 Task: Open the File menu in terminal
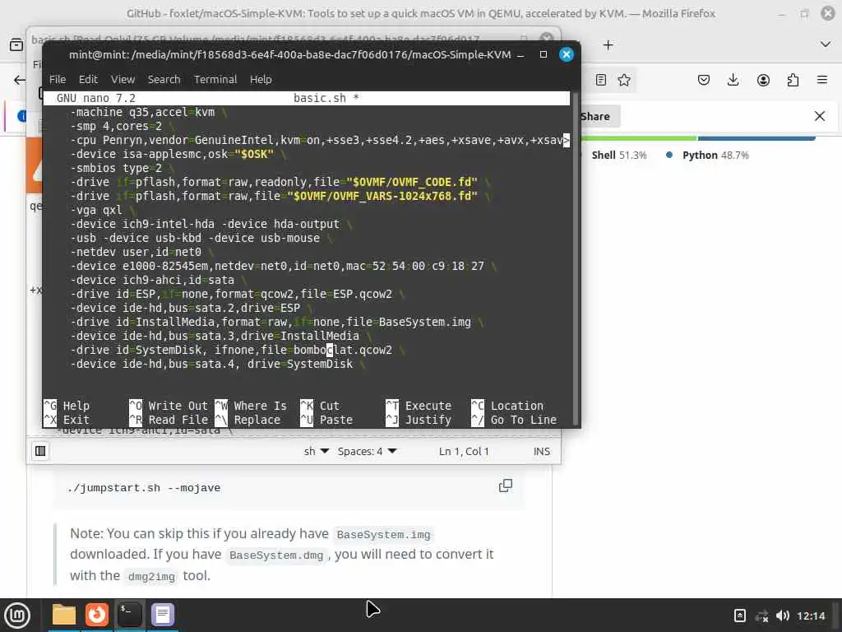(58, 80)
